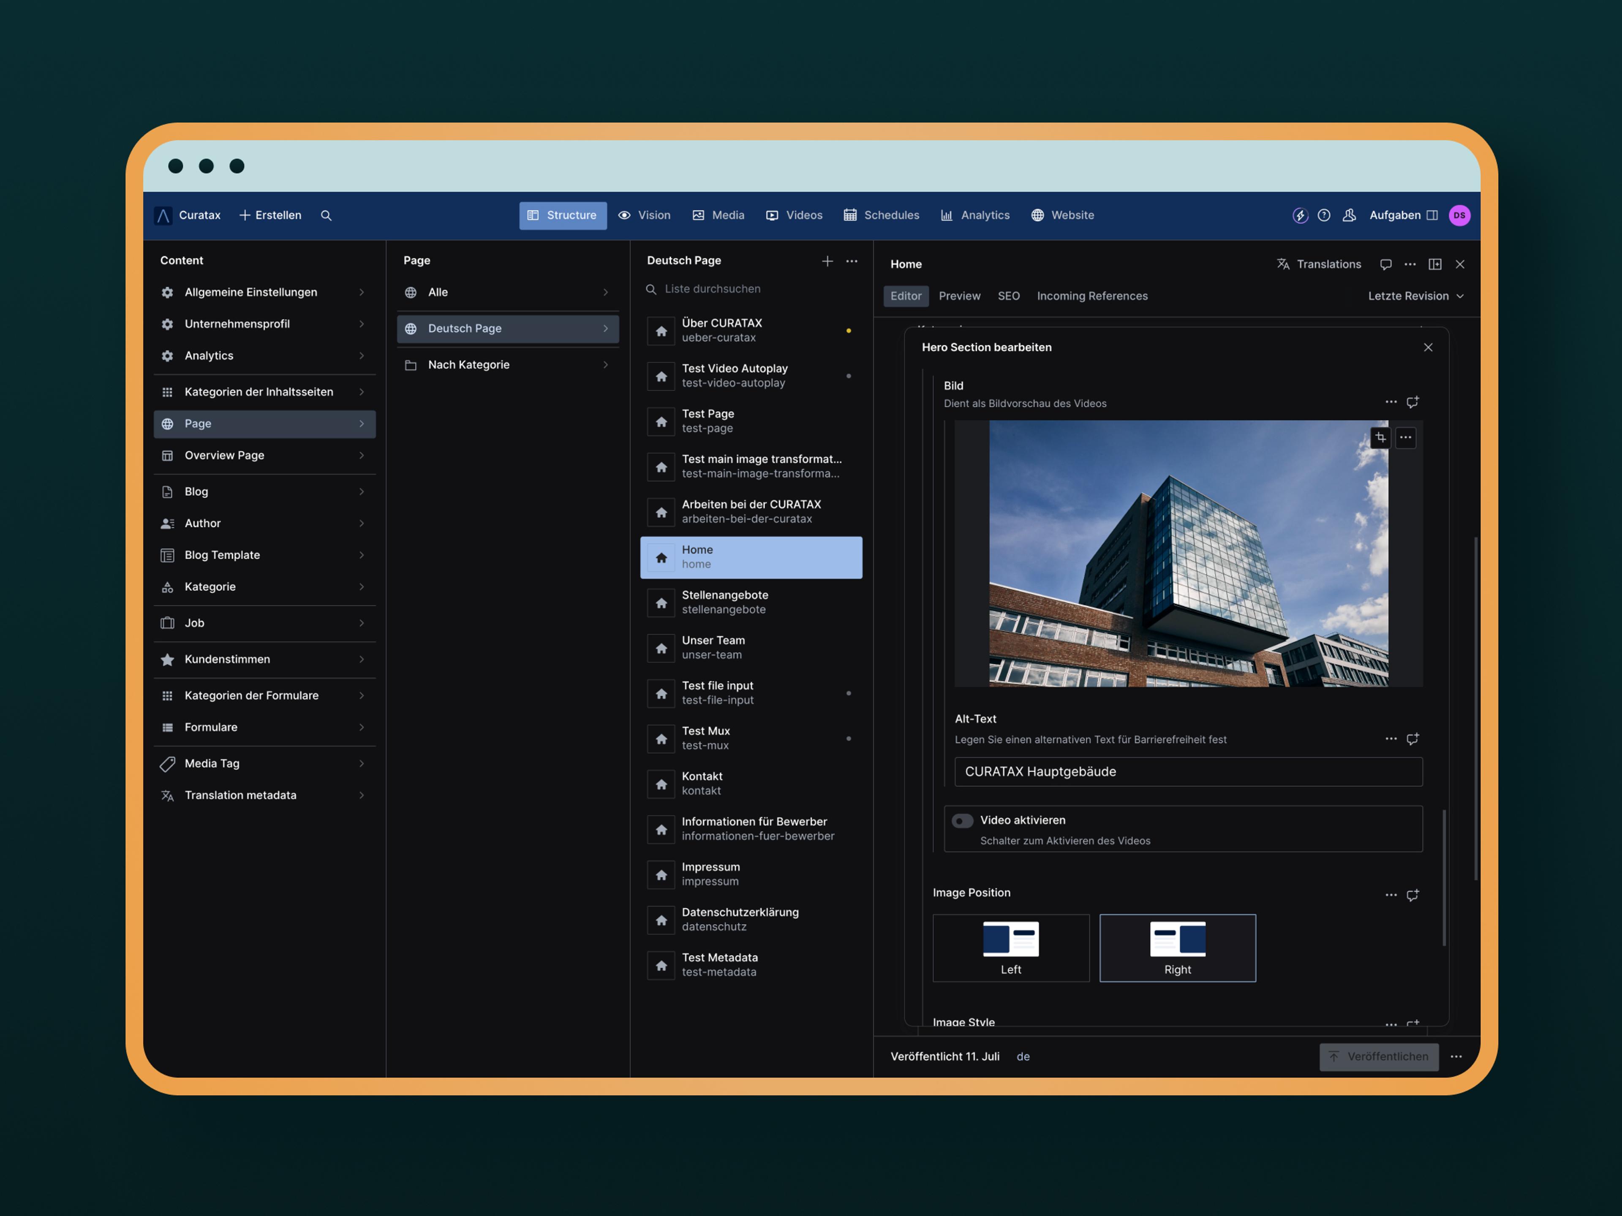Open the help question mark icon
The width and height of the screenshot is (1622, 1216).
(1323, 215)
